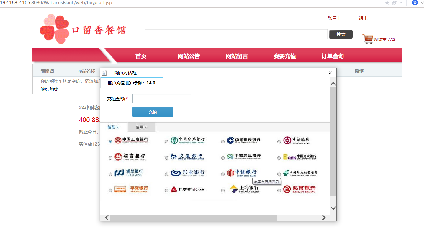Click the blue 充值 button
The height and width of the screenshot is (237, 424).
[153, 112]
